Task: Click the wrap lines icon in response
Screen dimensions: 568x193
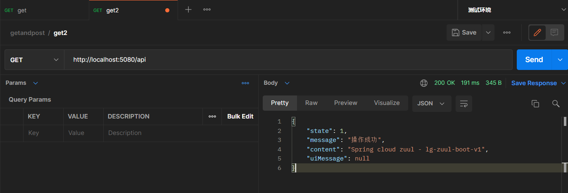Action: [x=463, y=104]
